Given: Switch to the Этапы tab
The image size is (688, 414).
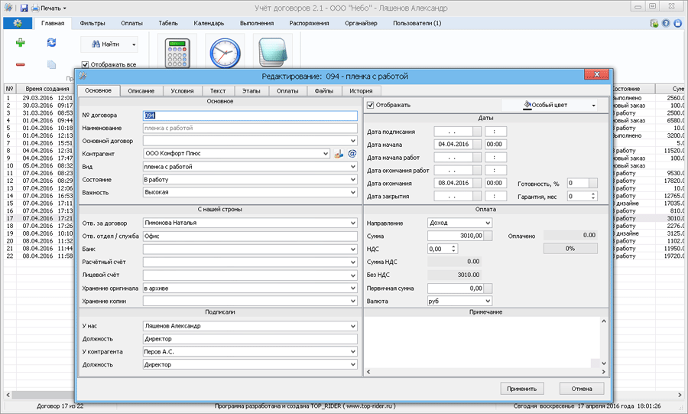Looking at the screenshot, I should [251, 91].
